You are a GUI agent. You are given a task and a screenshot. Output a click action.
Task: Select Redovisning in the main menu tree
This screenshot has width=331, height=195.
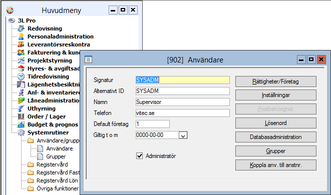(45, 28)
